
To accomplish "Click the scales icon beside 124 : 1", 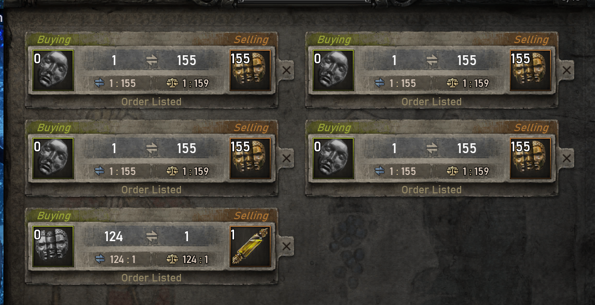I will coord(172,260).
